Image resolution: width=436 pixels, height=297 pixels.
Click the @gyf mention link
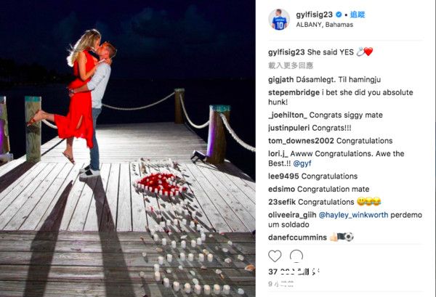click(x=302, y=163)
